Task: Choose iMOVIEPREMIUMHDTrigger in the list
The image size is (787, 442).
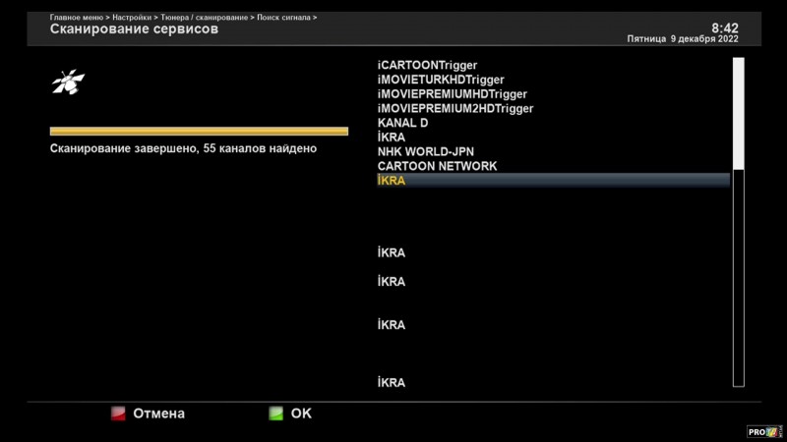Action: tap(453, 94)
